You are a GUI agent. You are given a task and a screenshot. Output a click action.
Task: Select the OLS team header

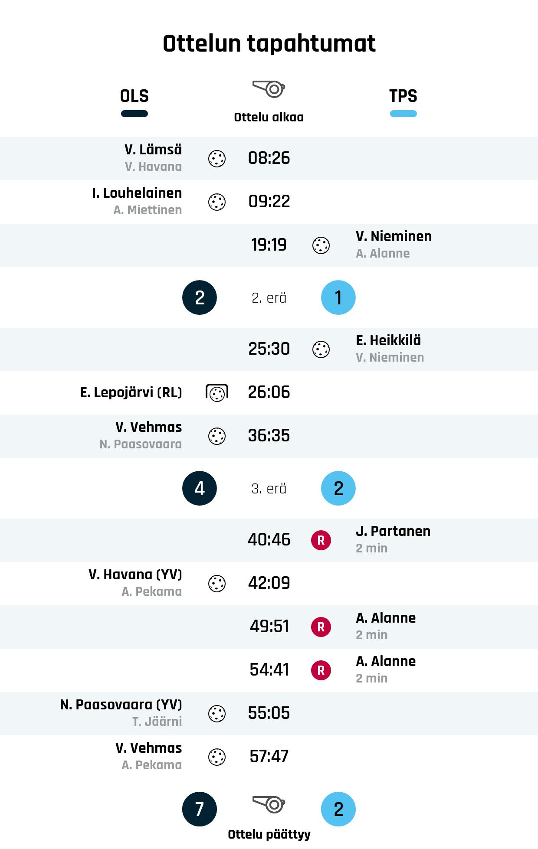[x=134, y=96]
